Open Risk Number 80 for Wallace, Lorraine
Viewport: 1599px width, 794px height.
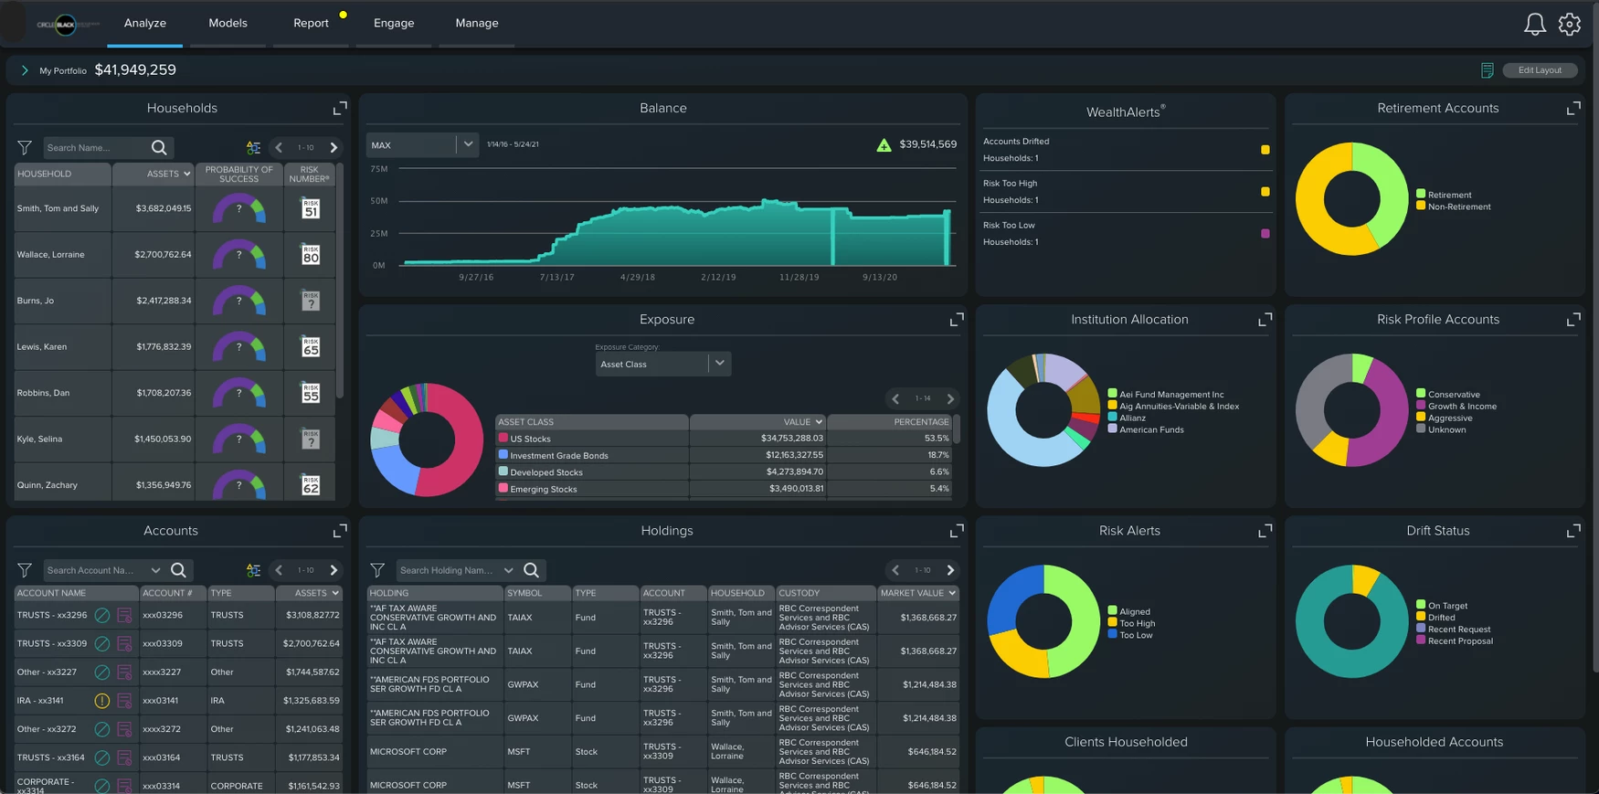311,255
